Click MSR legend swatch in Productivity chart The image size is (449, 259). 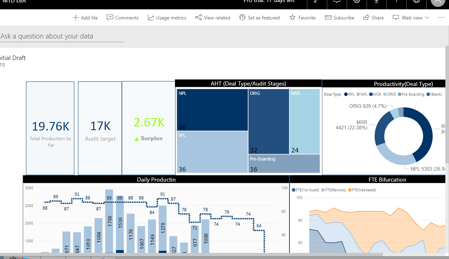(x=371, y=94)
